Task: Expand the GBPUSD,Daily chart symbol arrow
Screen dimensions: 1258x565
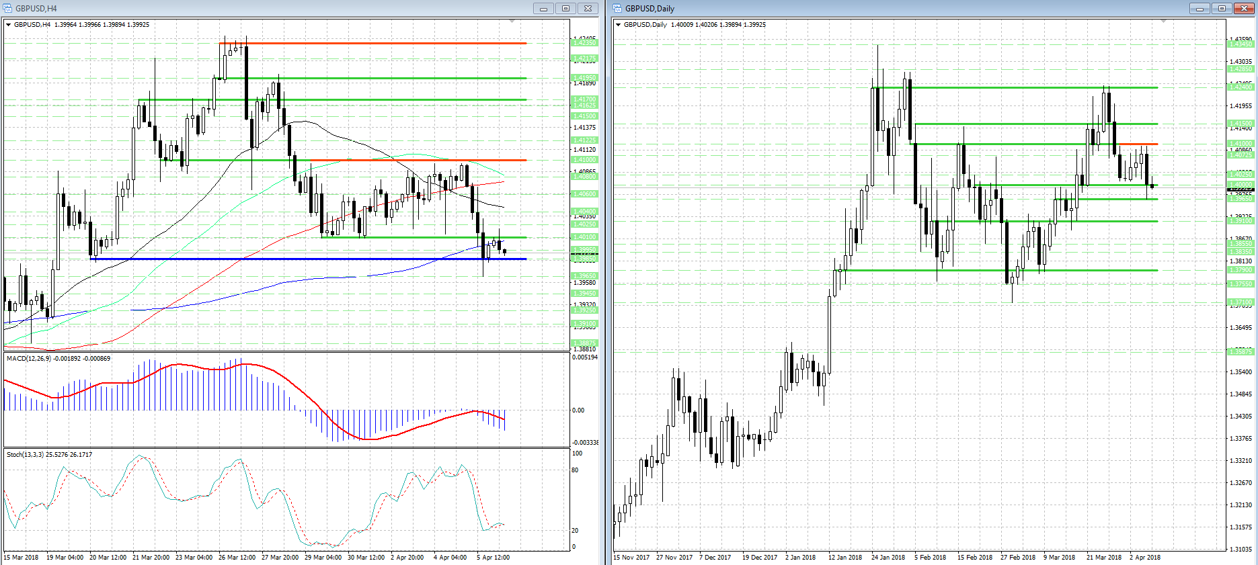Action: tap(619, 25)
